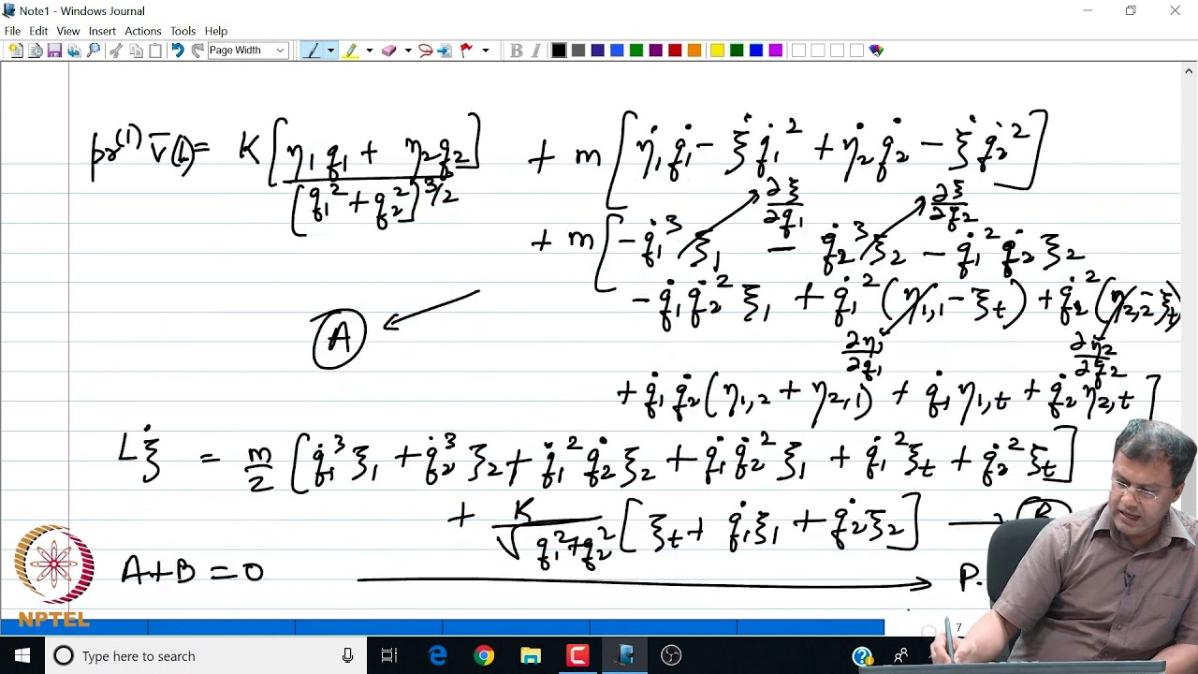Screen dimensions: 1198x674
Task: Open File Explorer from the taskbar
Action: 531,655
